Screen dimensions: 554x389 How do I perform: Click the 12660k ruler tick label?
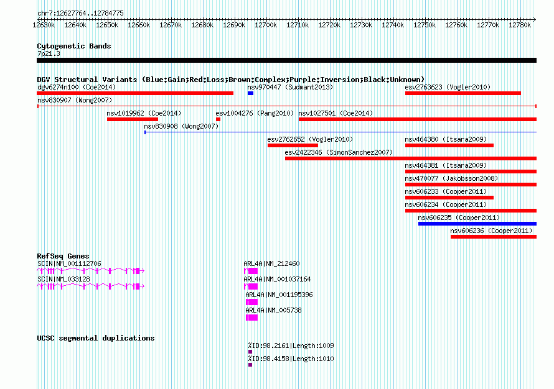tap(139, 25)
